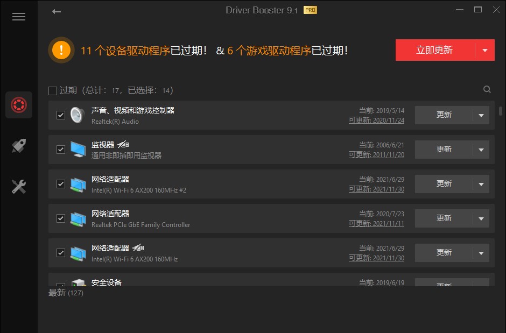Click 更新 for the 声音、视频和游戏控制器 driver
Viewport: 506px width, 333px height.
coord(444,115)
